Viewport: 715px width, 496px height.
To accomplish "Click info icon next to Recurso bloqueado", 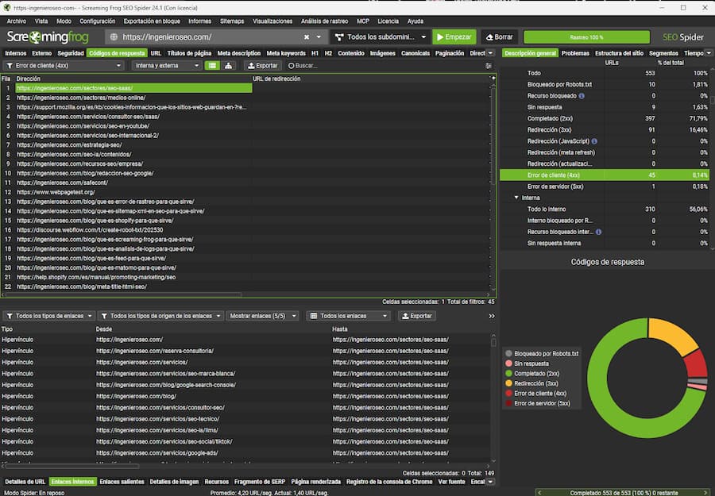I will coord(582,96).
